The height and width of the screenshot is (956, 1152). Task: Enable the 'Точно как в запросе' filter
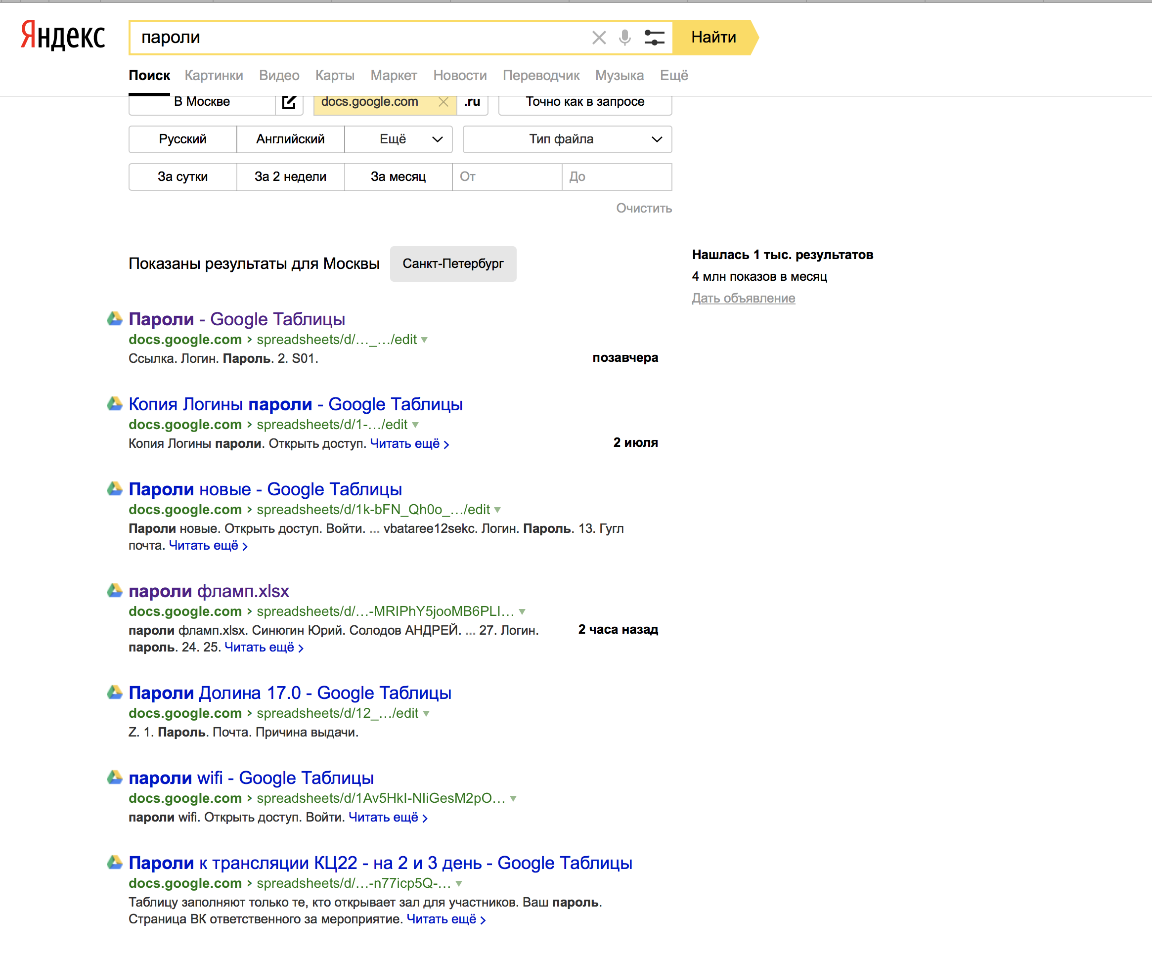point(585,102)
